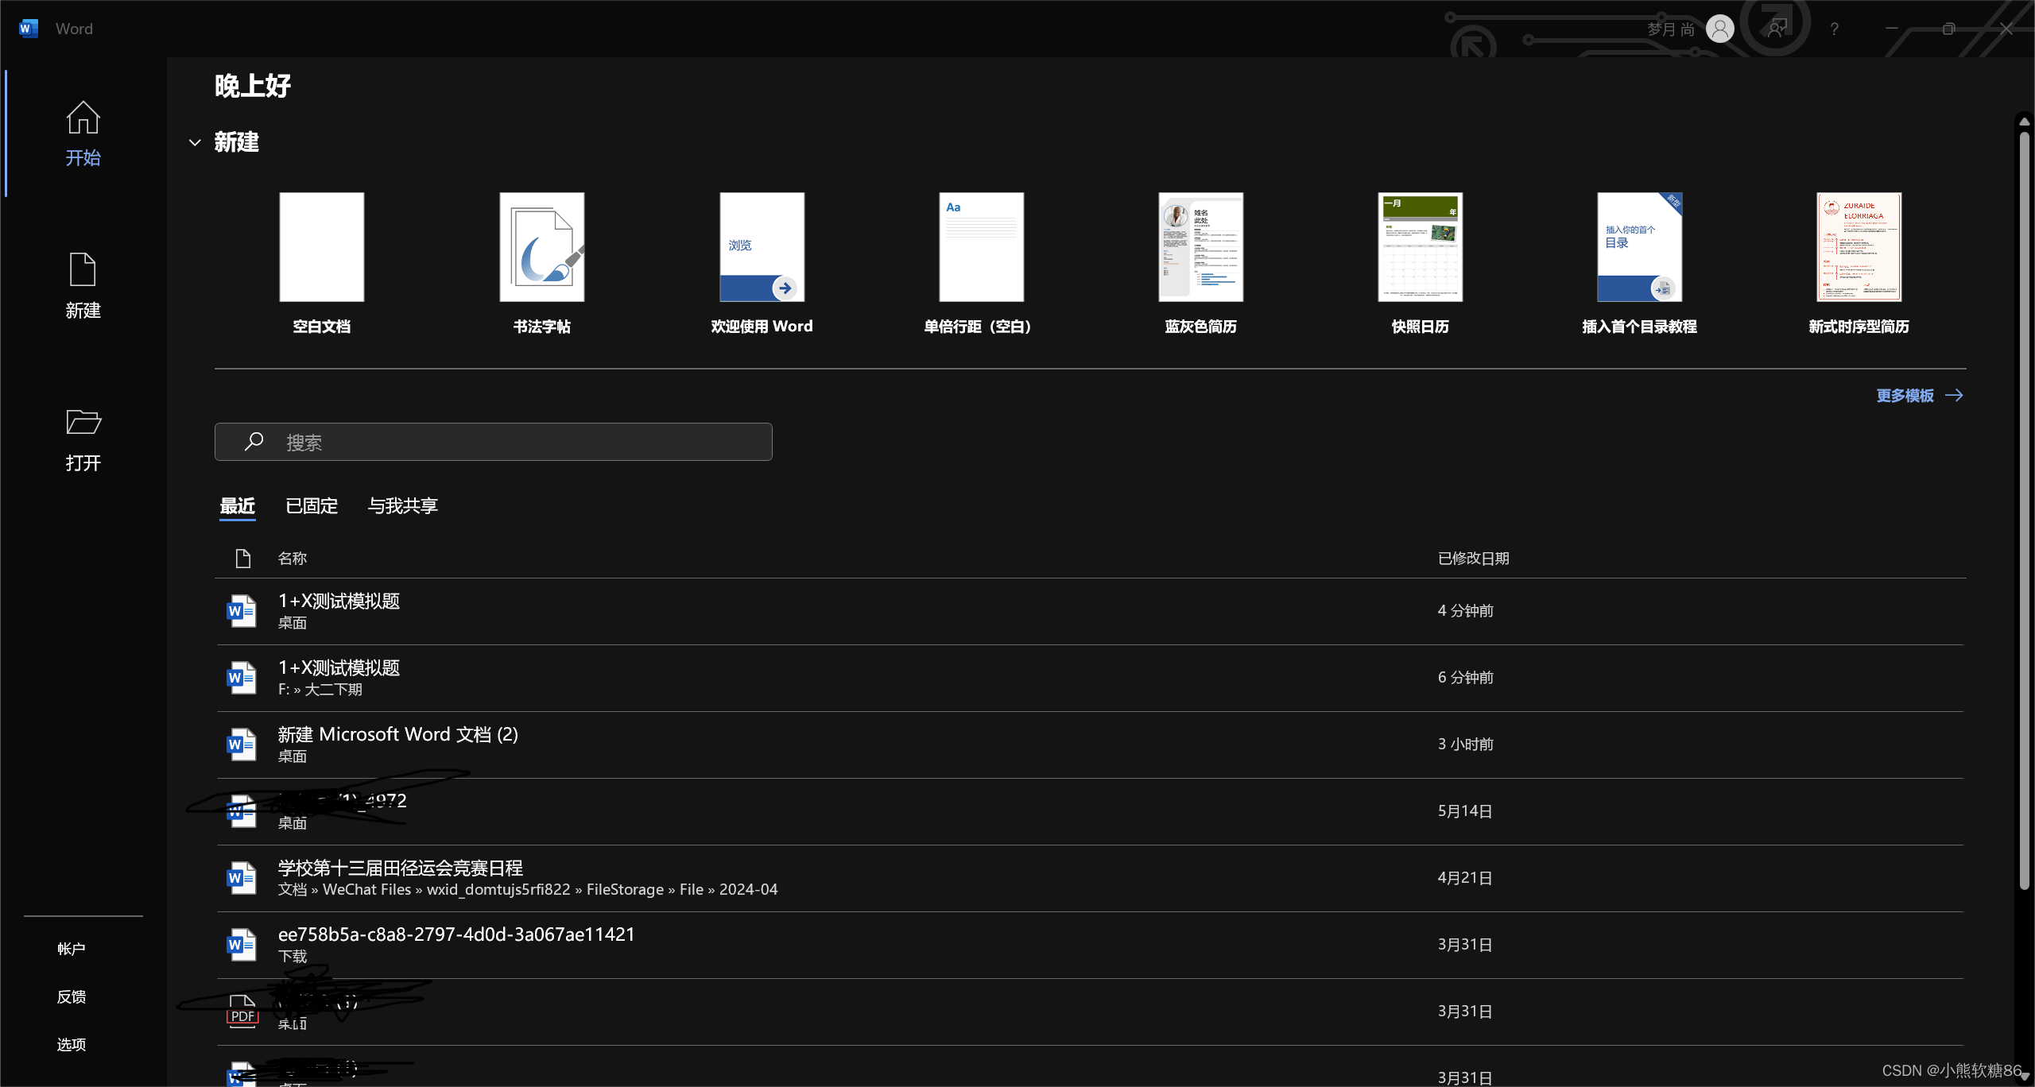Click the user account avatar icon
The height and width of the screenshot is (1087, 2035).
1719,29
